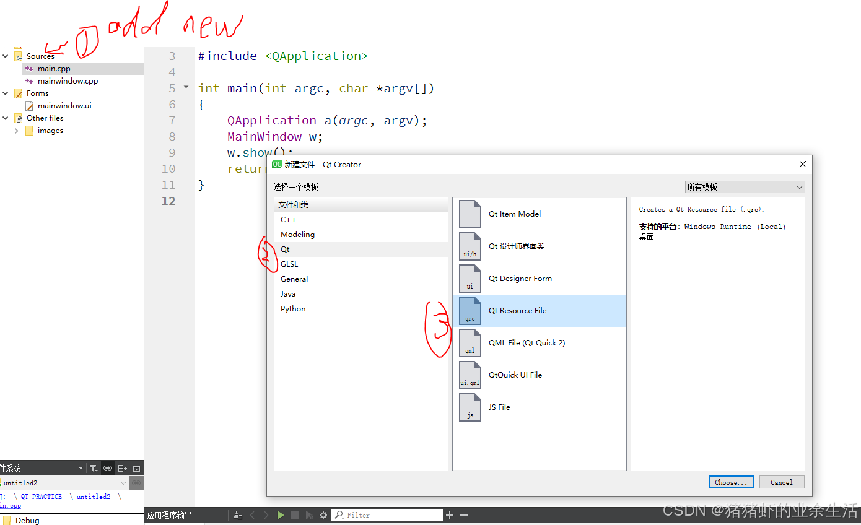This screenshot has width=861, height=525.
Task: Open the 所有模板 template filter dropdown
Action: [x=745, y=187]
